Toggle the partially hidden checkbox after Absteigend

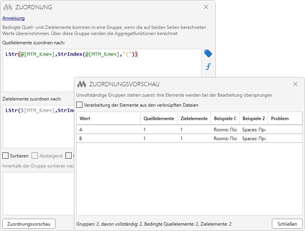click(x=69, y=156)
